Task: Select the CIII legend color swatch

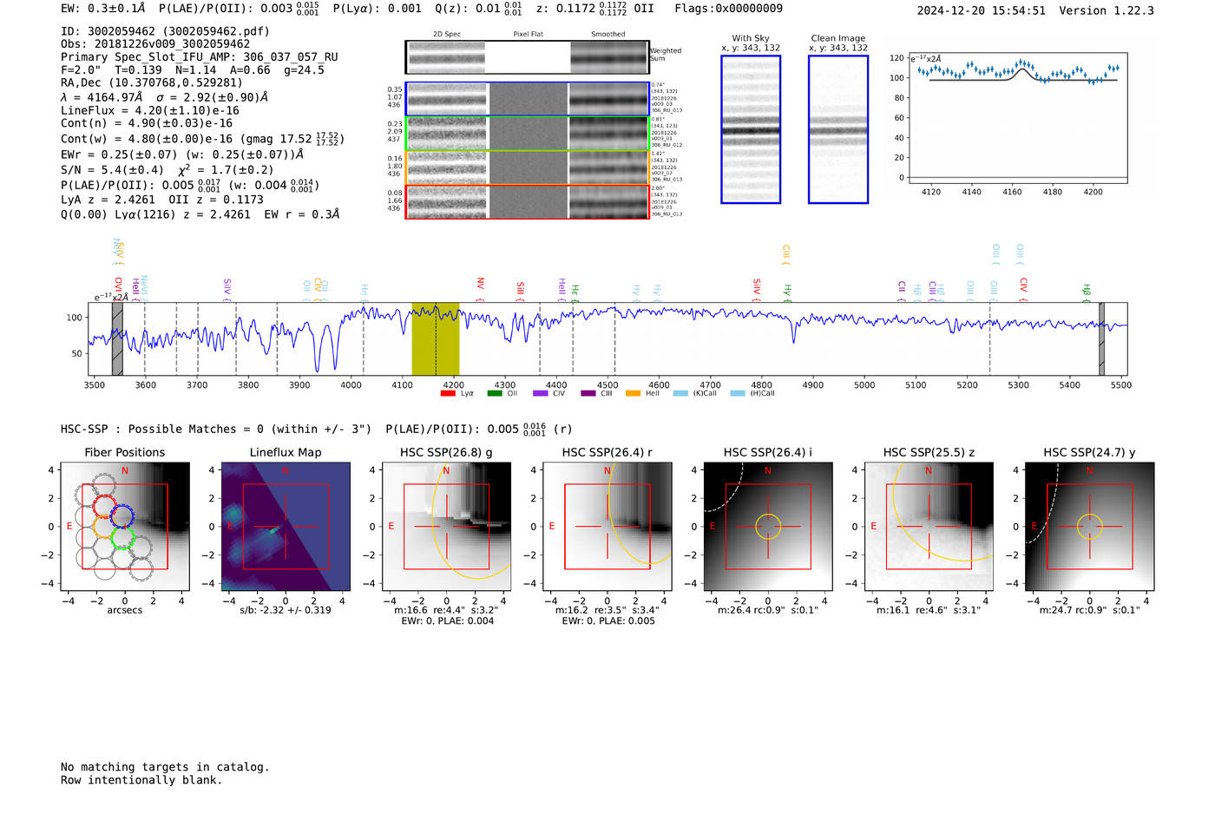Action: (588, 393)
